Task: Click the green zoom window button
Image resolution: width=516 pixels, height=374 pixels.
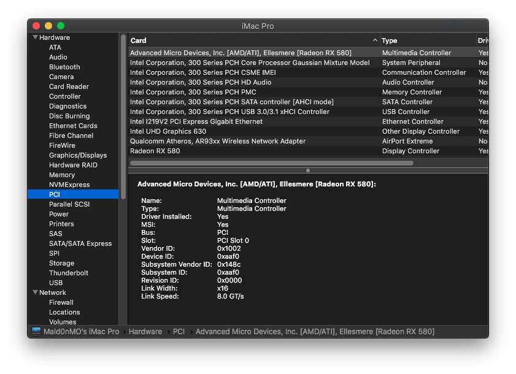Action: [61, 26]
